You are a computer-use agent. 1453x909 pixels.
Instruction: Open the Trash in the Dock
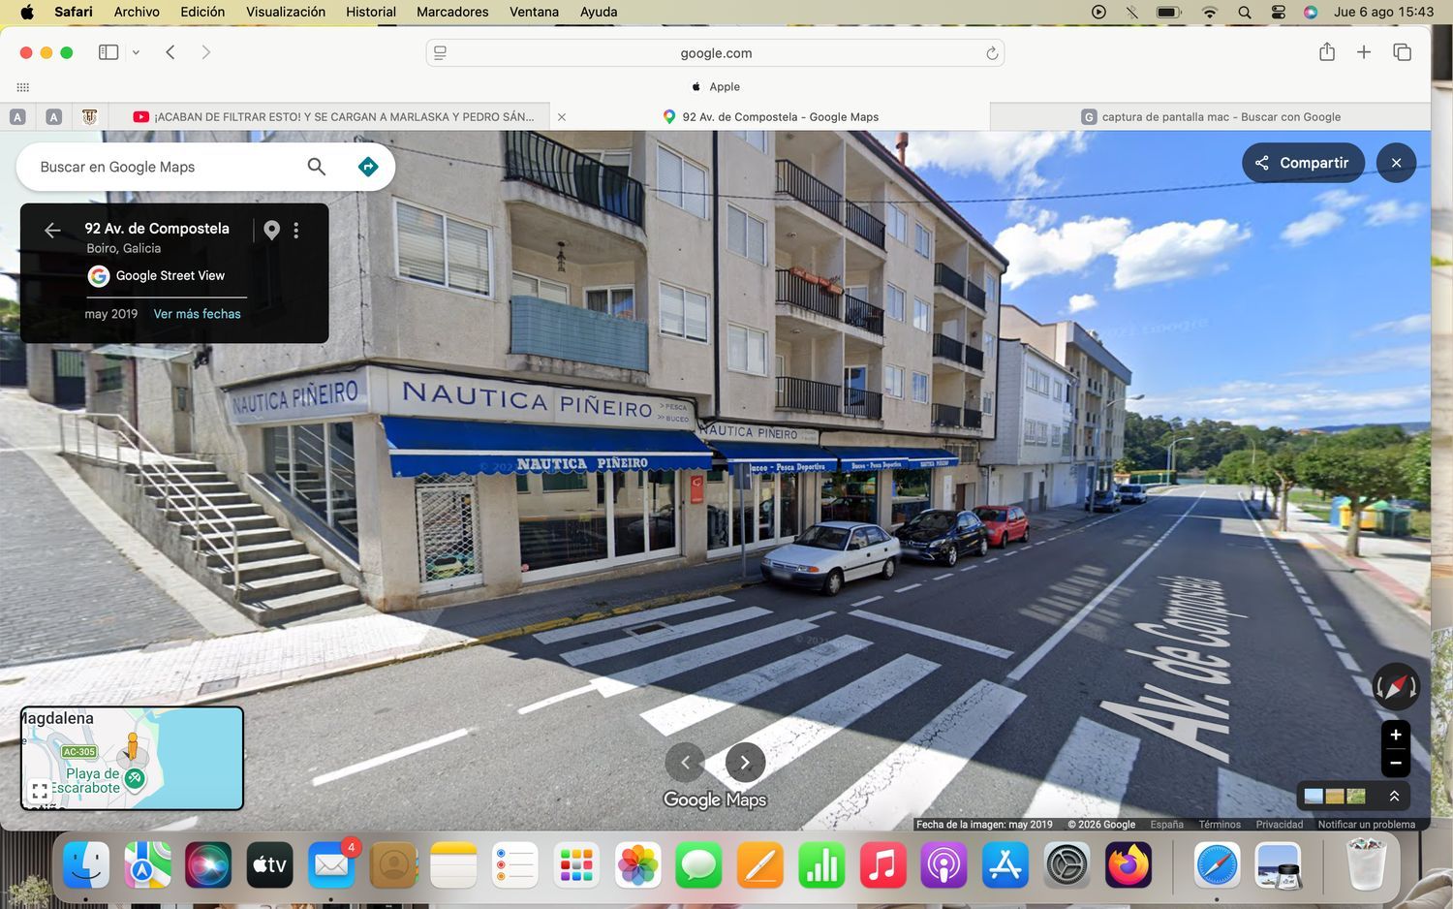(1366, 864)
